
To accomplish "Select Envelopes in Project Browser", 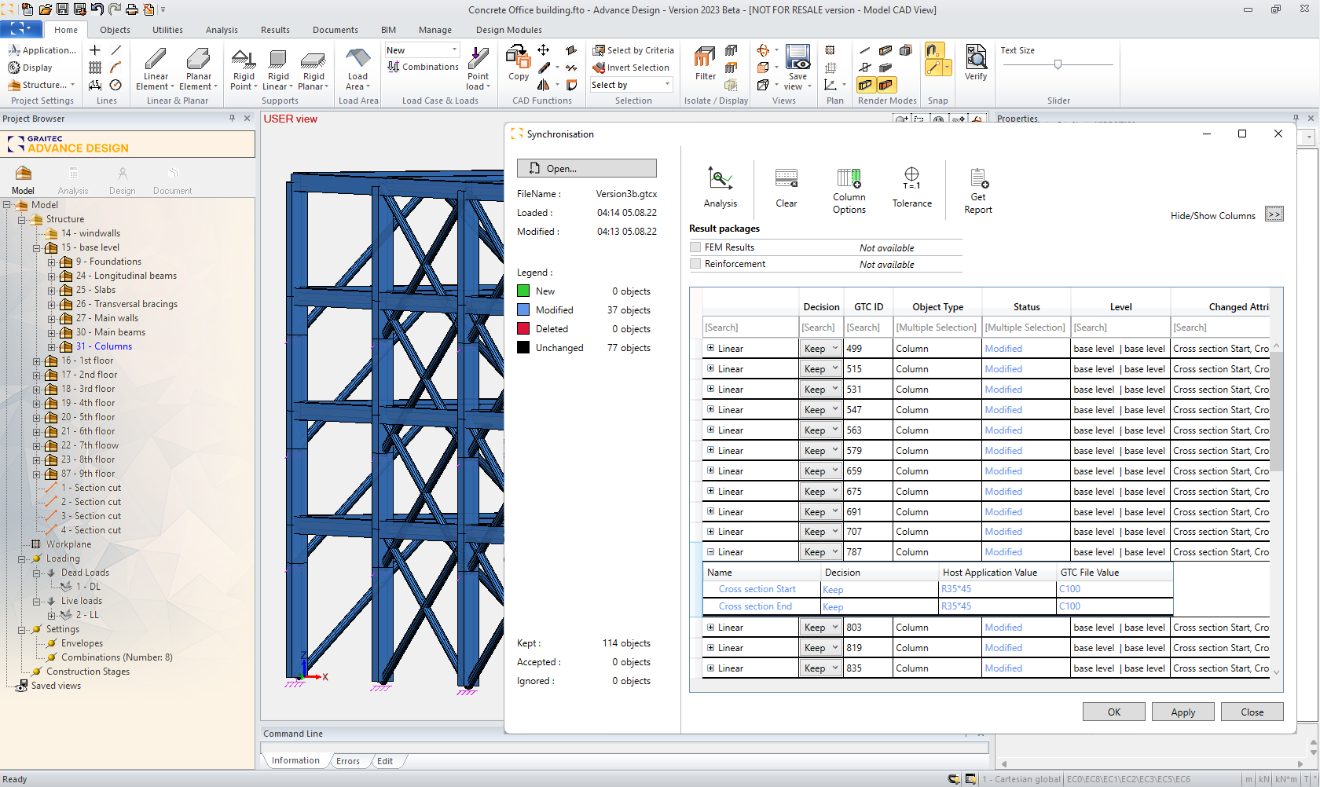I will pyautogui.click(x=82, y=643).
